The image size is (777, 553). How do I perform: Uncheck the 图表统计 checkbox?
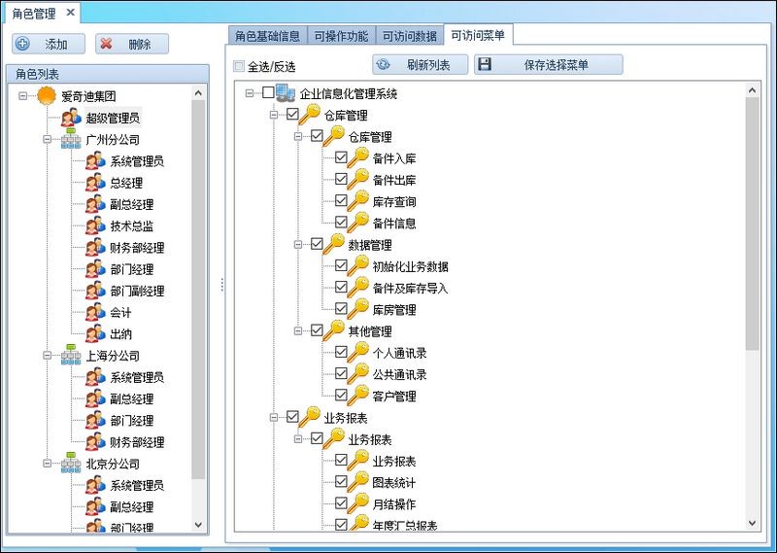(341, 482)
